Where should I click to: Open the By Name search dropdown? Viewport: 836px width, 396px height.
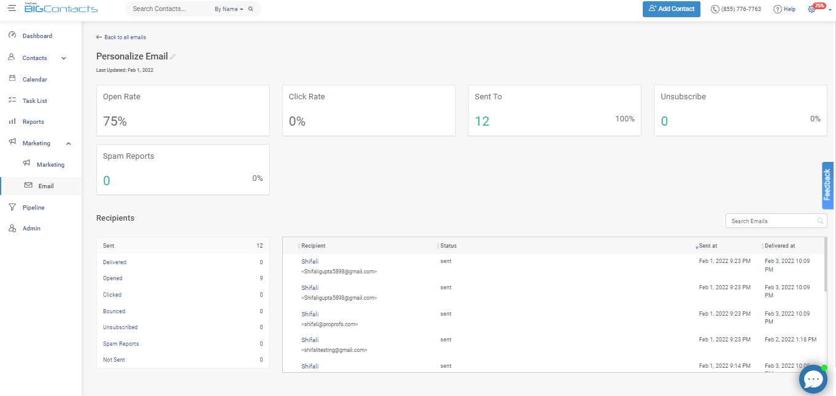tap(229, 9)
